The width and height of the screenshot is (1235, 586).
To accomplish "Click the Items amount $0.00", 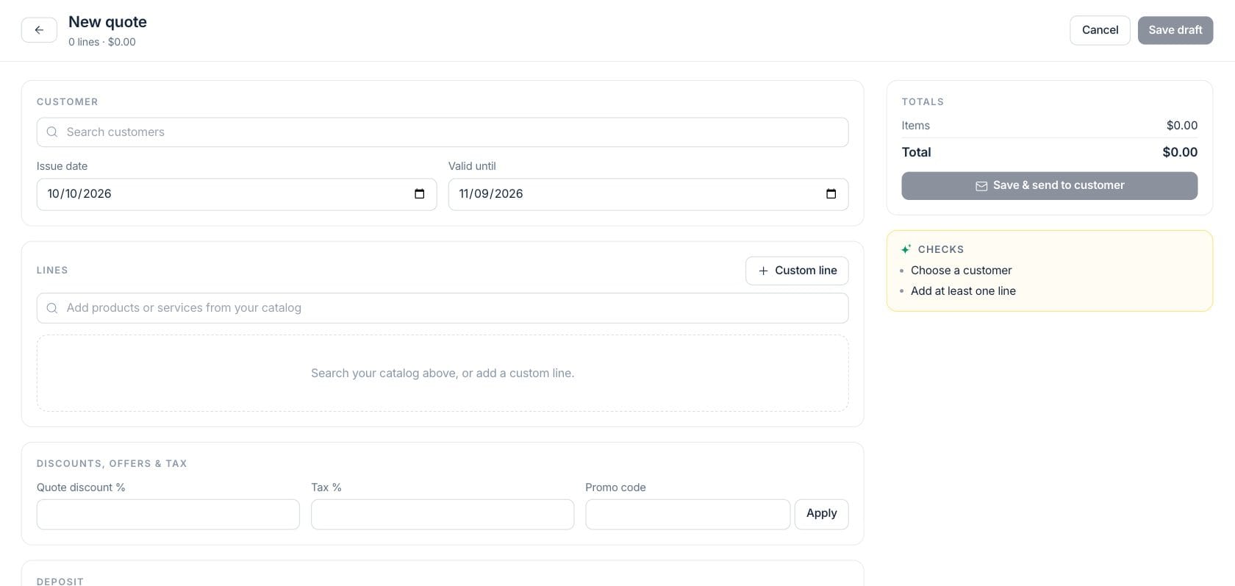I will coord(1182,126).
